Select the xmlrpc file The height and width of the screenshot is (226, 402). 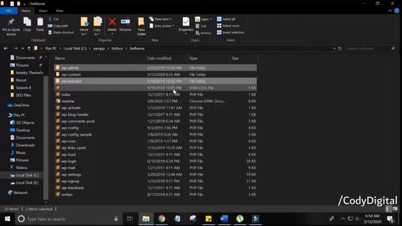[155, 194]
